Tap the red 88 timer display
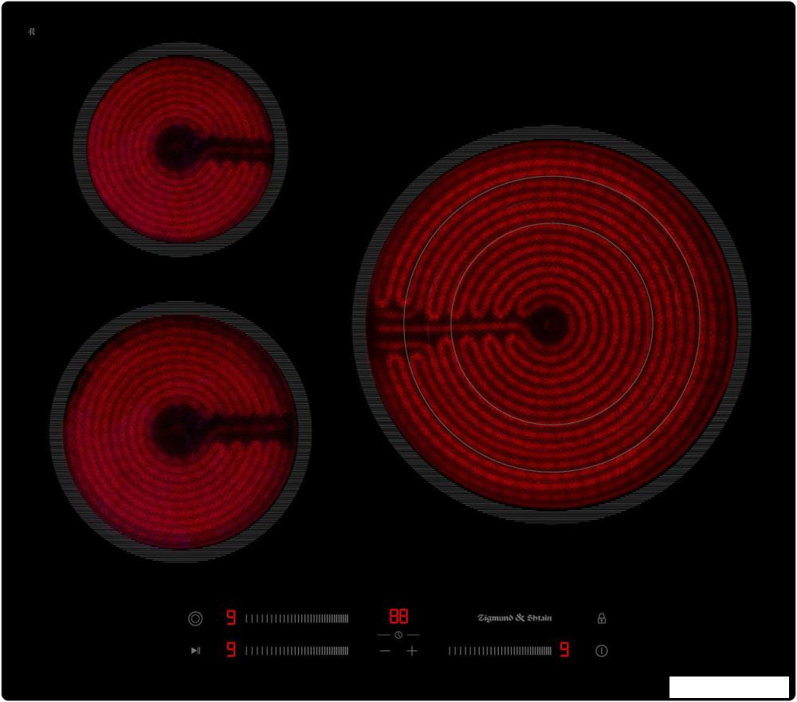 click(x=398, y=617)
